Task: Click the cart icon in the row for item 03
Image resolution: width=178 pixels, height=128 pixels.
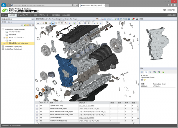Action: pos(37,112)
